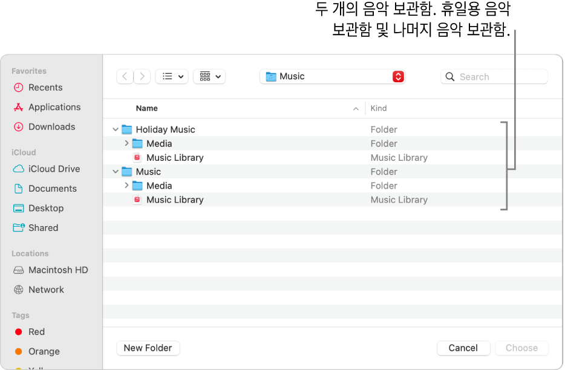Open Shared in the sidebar
The height and width of the screenshot is (370, 565).
click(x=43, y=228)
